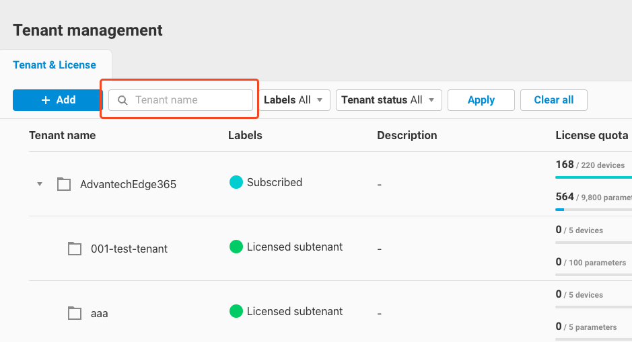Focus the Tenant name search field
The height and width of the screenshot is (342, 632).
point(180,100)
